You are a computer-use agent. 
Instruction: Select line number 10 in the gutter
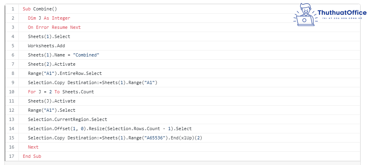click(12, 92)
